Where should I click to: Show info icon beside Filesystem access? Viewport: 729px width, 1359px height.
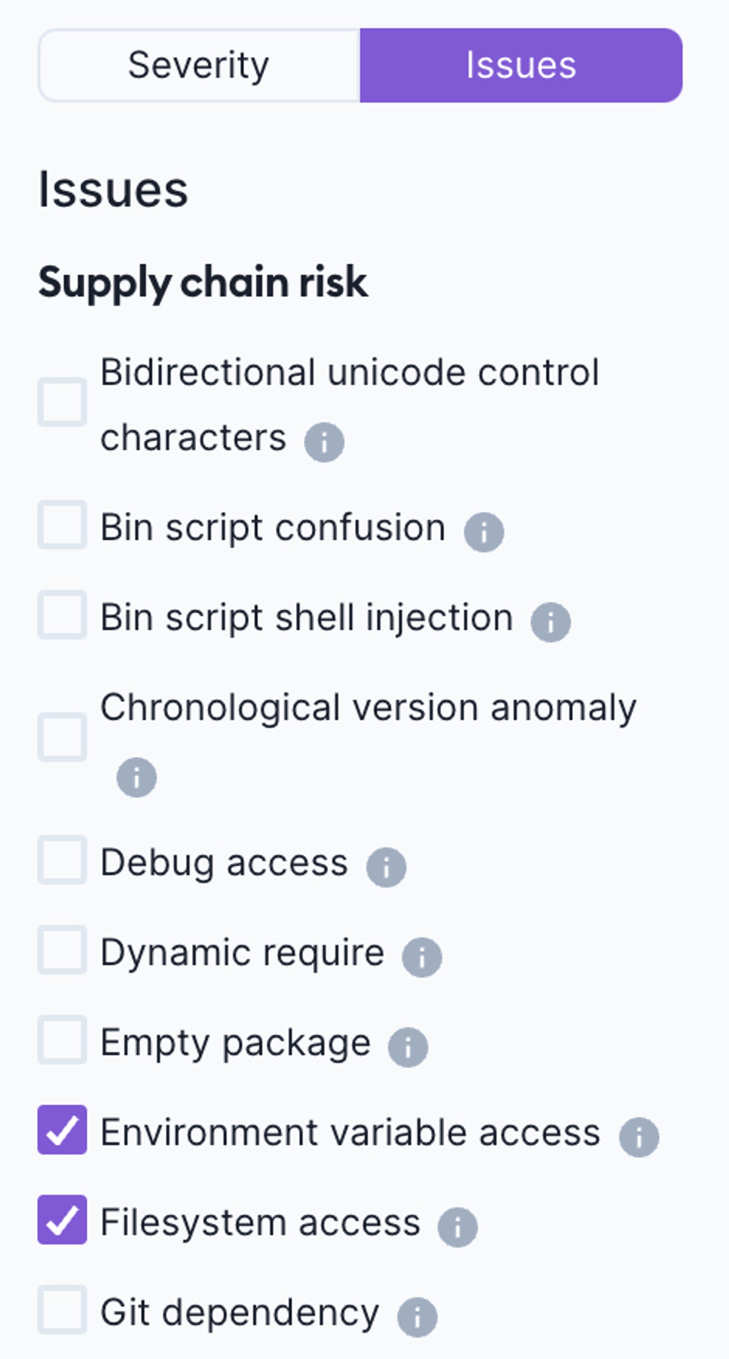tap(457, 1227)
